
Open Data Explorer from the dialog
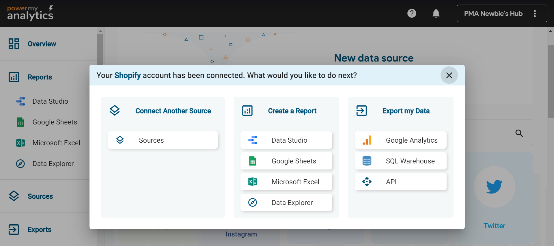pos(286,202)
